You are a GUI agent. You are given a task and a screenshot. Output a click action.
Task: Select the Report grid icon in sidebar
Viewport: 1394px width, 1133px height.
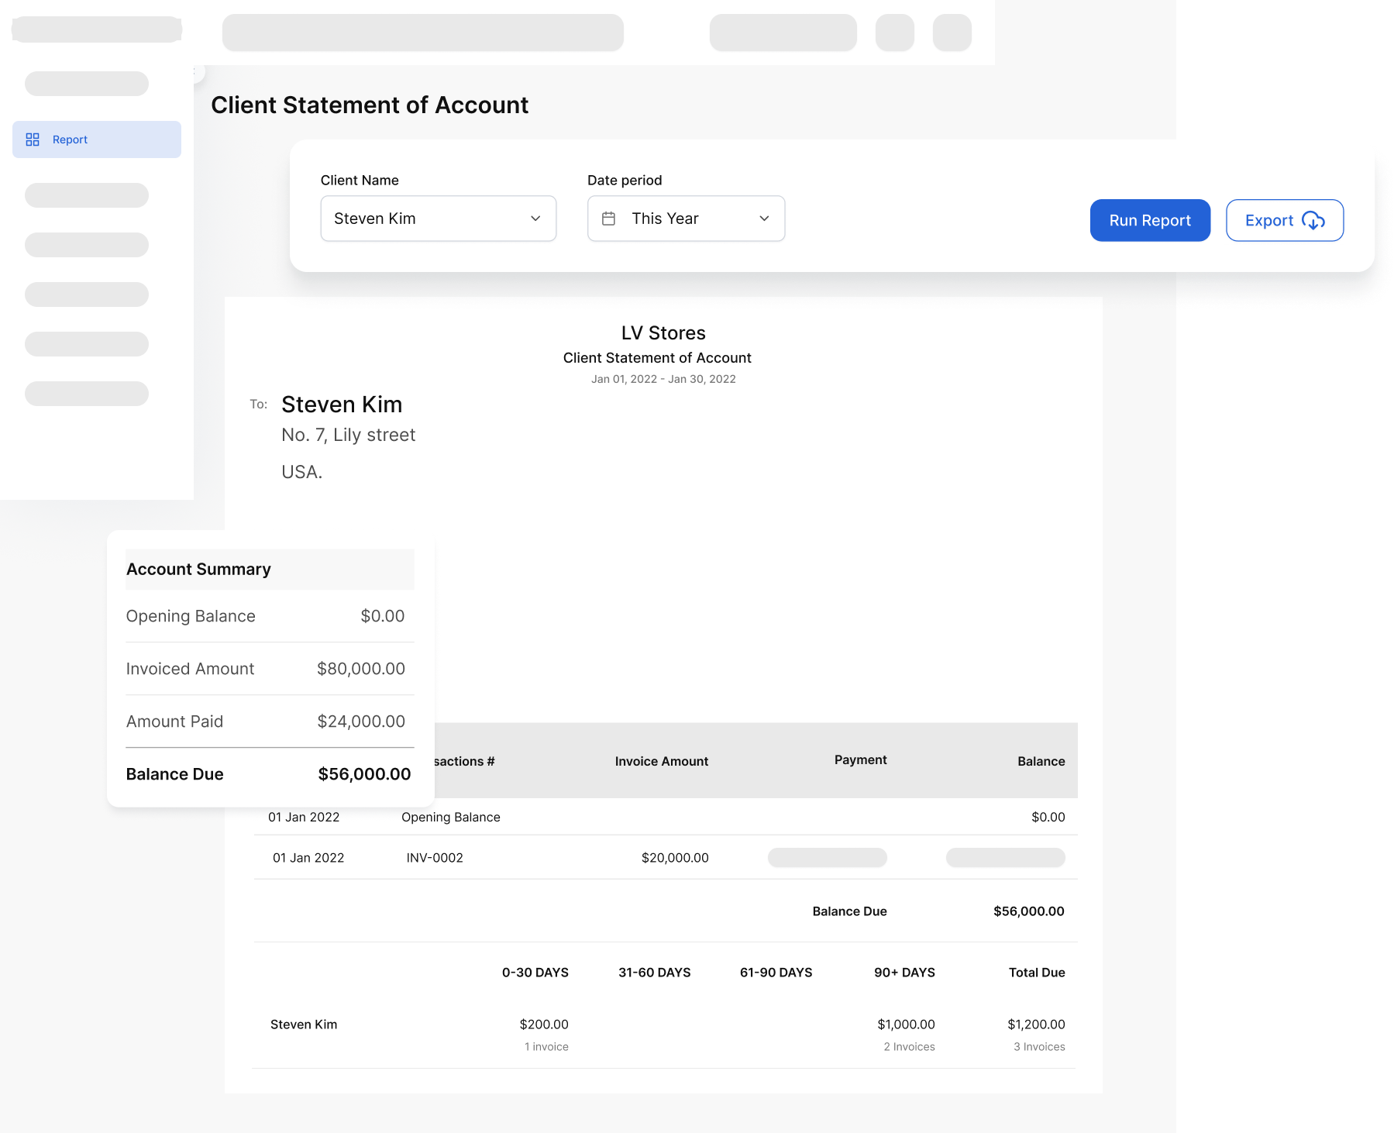(33, 139)
